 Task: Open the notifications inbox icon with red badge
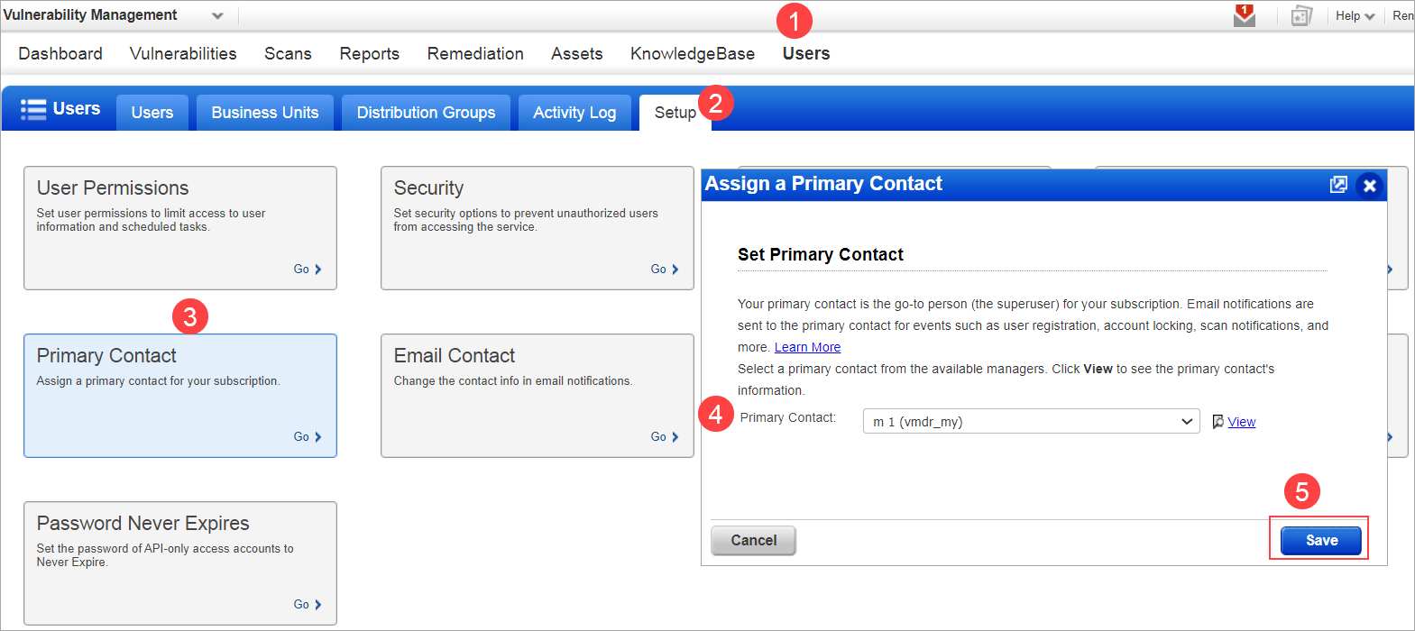[1245, 15]
